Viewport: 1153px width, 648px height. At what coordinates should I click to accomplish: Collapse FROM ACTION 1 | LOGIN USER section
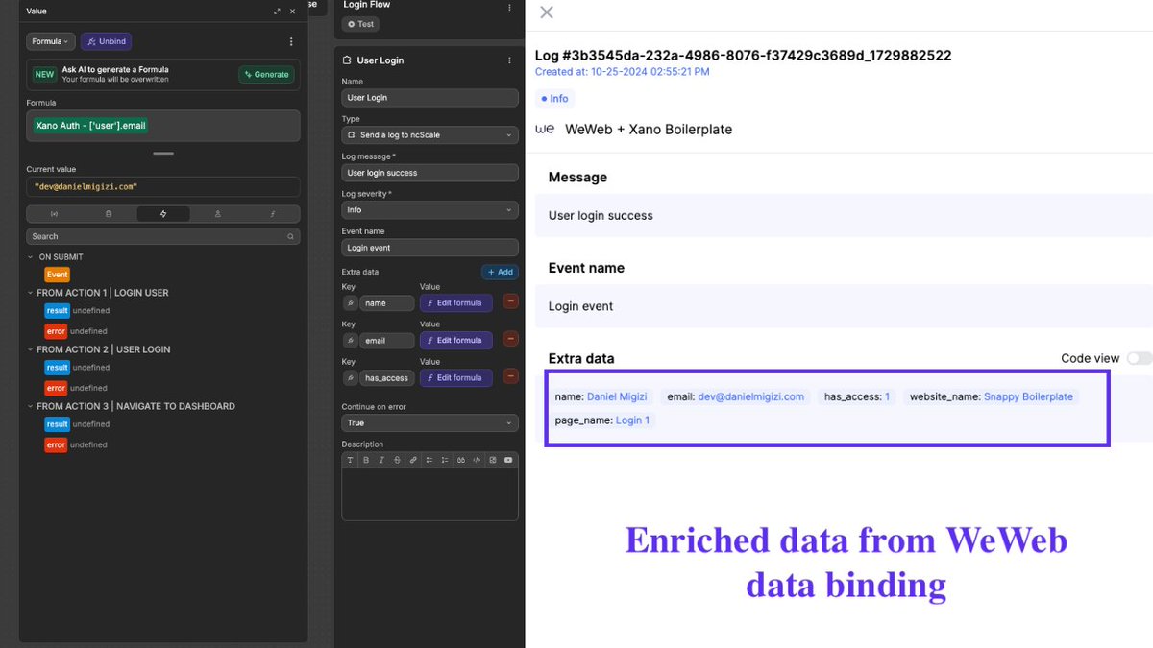tap(30, 292)
